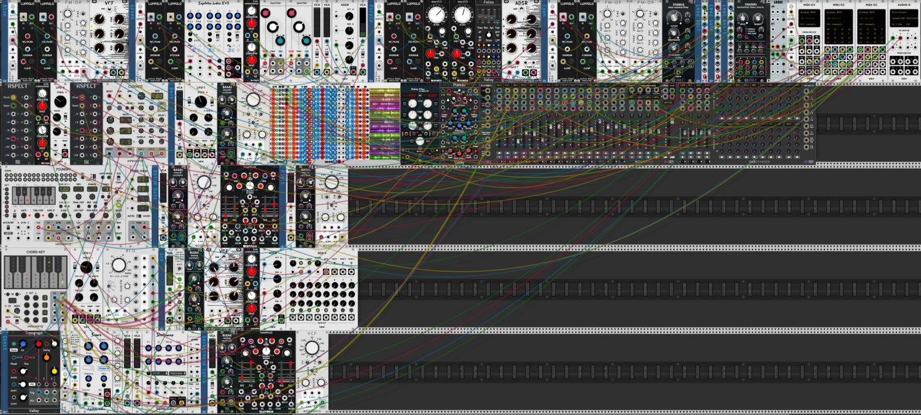The image size is (921, 415).
Task: Open the MIDI-CV "(No device)" device selector
Action: click(810, 18)
